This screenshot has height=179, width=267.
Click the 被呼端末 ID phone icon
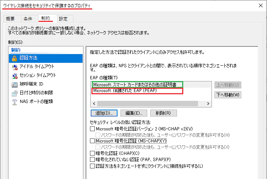click(x=15, y=84)
